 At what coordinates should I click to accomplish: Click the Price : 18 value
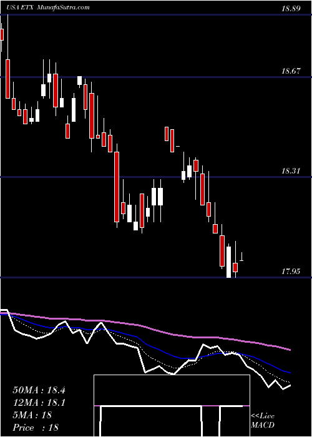point(36,427)
